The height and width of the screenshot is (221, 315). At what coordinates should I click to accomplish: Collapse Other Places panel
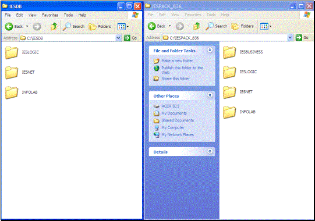[210, 95]
